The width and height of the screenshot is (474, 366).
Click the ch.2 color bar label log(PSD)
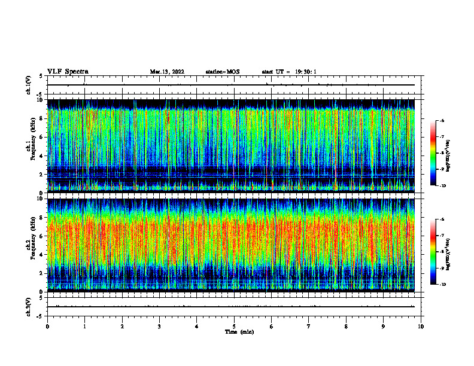click(448, 254)
